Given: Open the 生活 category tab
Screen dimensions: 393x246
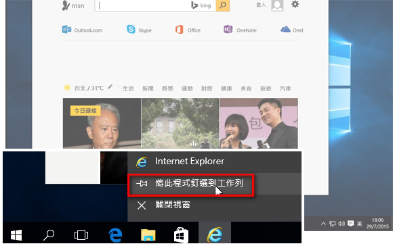Looking at the screenshot, I should 128,89.
